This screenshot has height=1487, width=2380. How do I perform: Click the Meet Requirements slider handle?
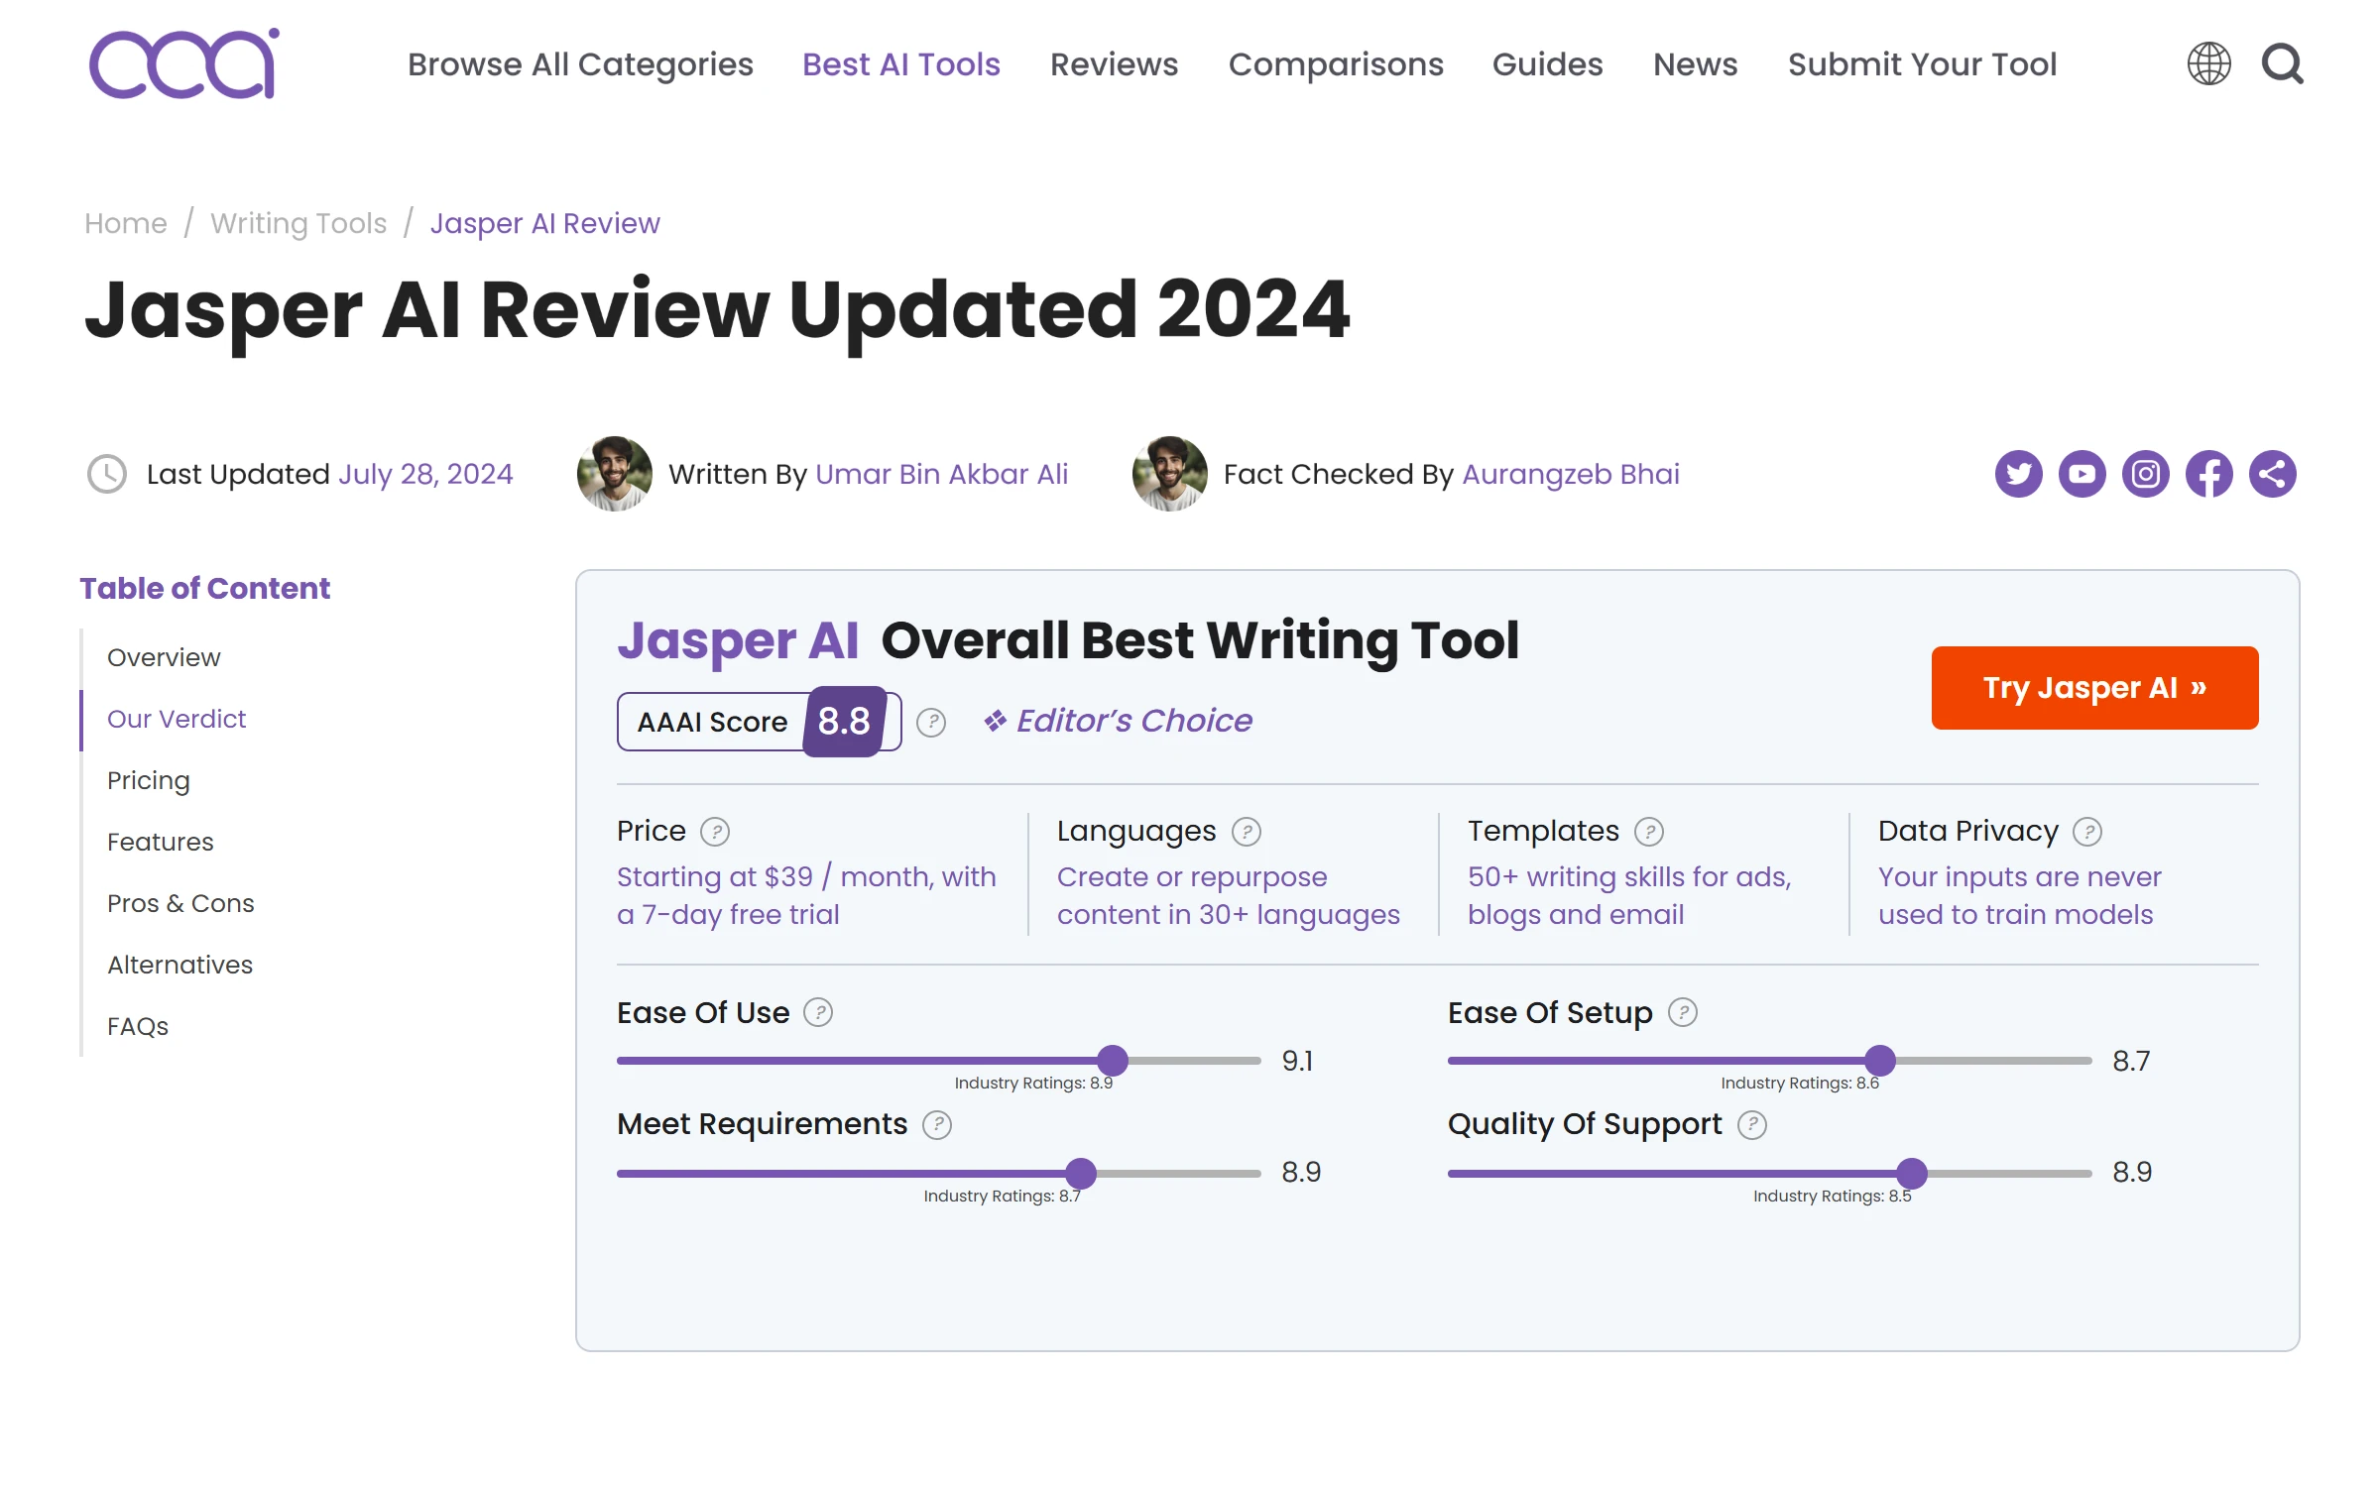(1081, 1174)
